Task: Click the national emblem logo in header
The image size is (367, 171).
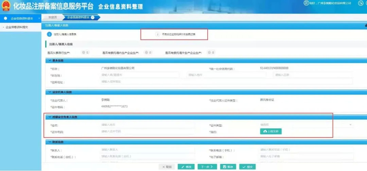Action: pos(6,6)
